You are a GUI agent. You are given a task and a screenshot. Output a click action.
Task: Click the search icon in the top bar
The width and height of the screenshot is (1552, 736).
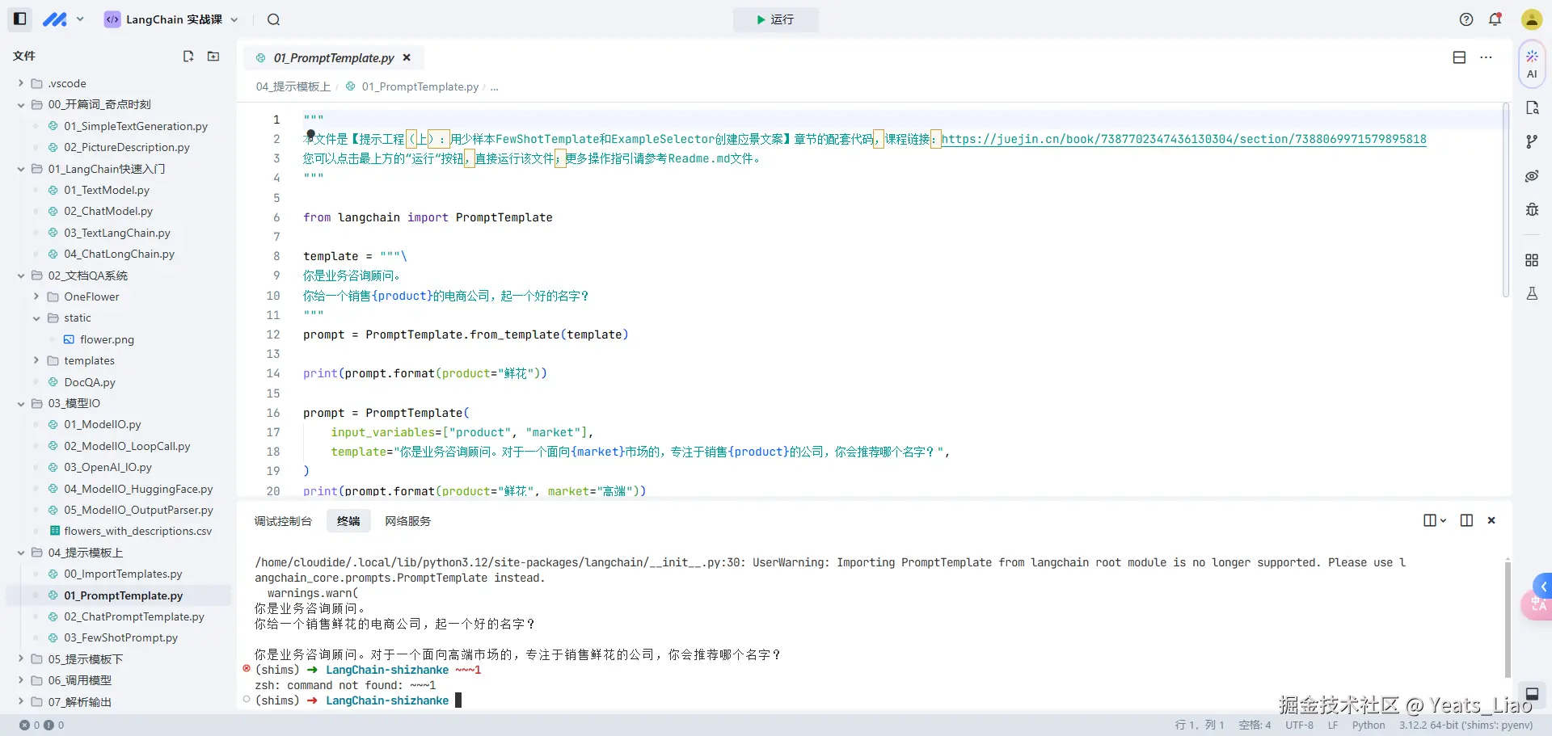click(x=273, y=19)
